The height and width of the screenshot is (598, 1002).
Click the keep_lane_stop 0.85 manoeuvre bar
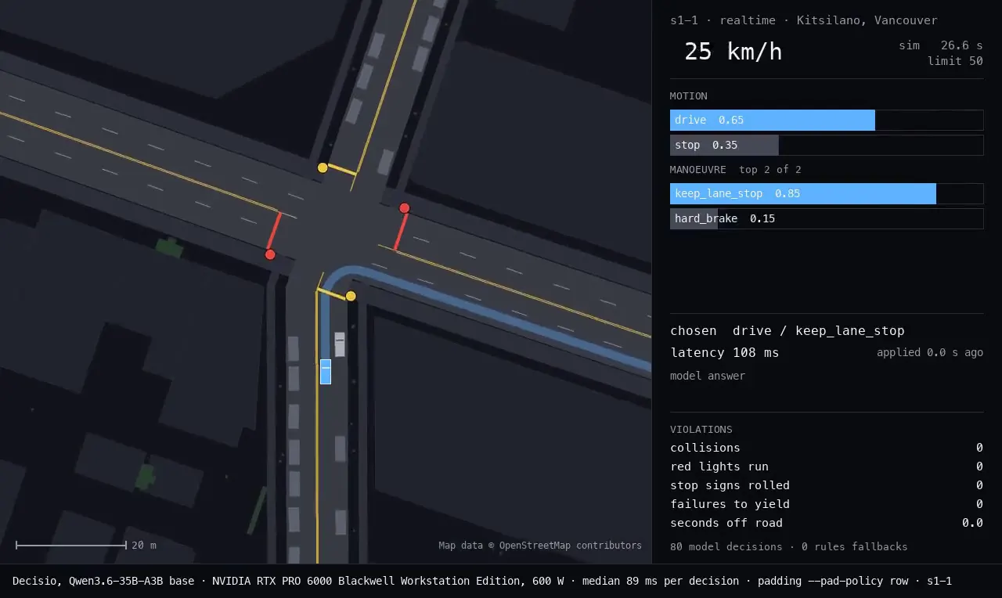click(827, 193)
